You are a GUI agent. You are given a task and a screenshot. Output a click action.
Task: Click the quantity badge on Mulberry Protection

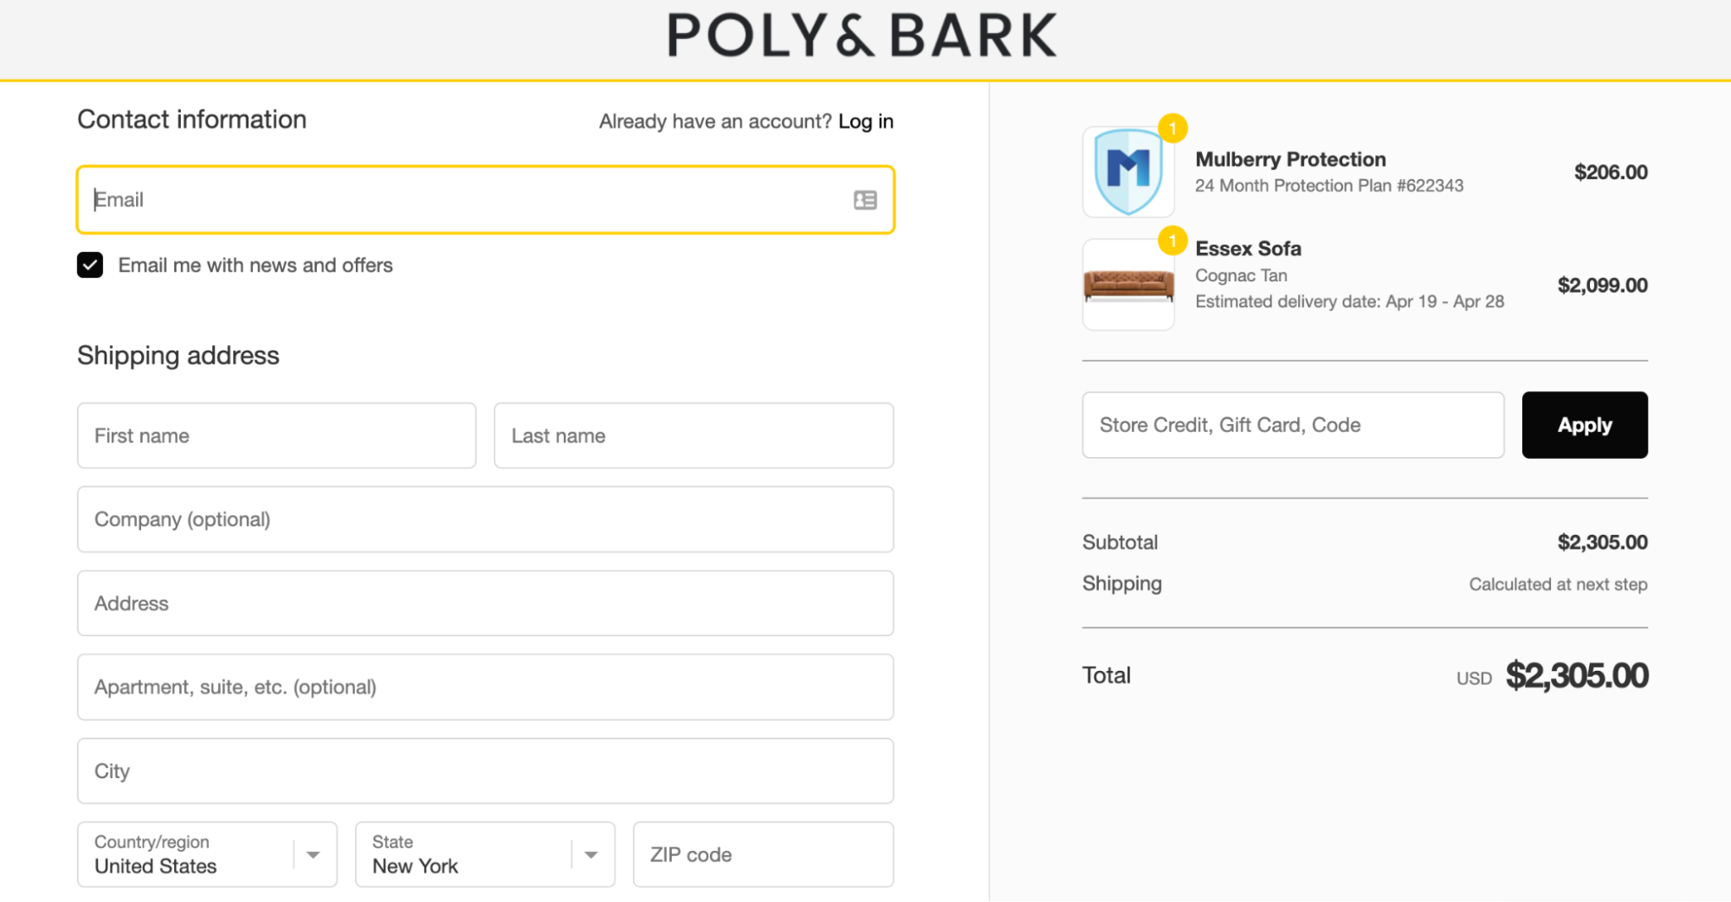(1172, 128)
